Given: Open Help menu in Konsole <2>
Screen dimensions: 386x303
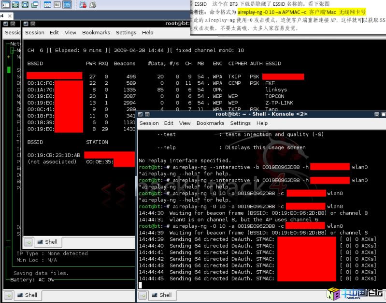Looking at the screenshot, I should click(262, 123).
